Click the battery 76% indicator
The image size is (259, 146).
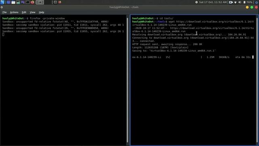[248, 2]
